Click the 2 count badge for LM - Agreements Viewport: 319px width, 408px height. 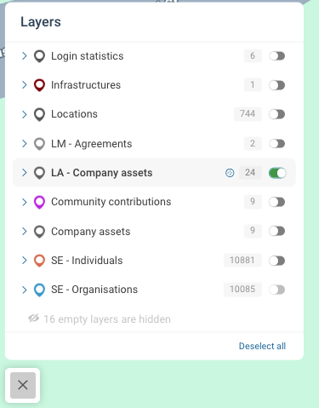253,143
